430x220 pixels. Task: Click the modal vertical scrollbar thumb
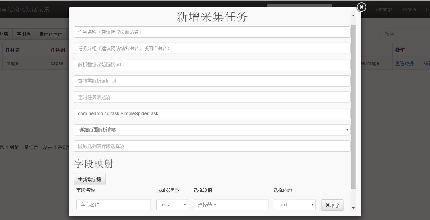[x=354, y=107]
